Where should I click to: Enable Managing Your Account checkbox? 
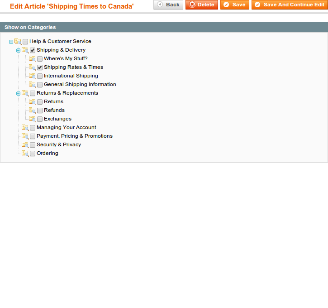[33, 128]
